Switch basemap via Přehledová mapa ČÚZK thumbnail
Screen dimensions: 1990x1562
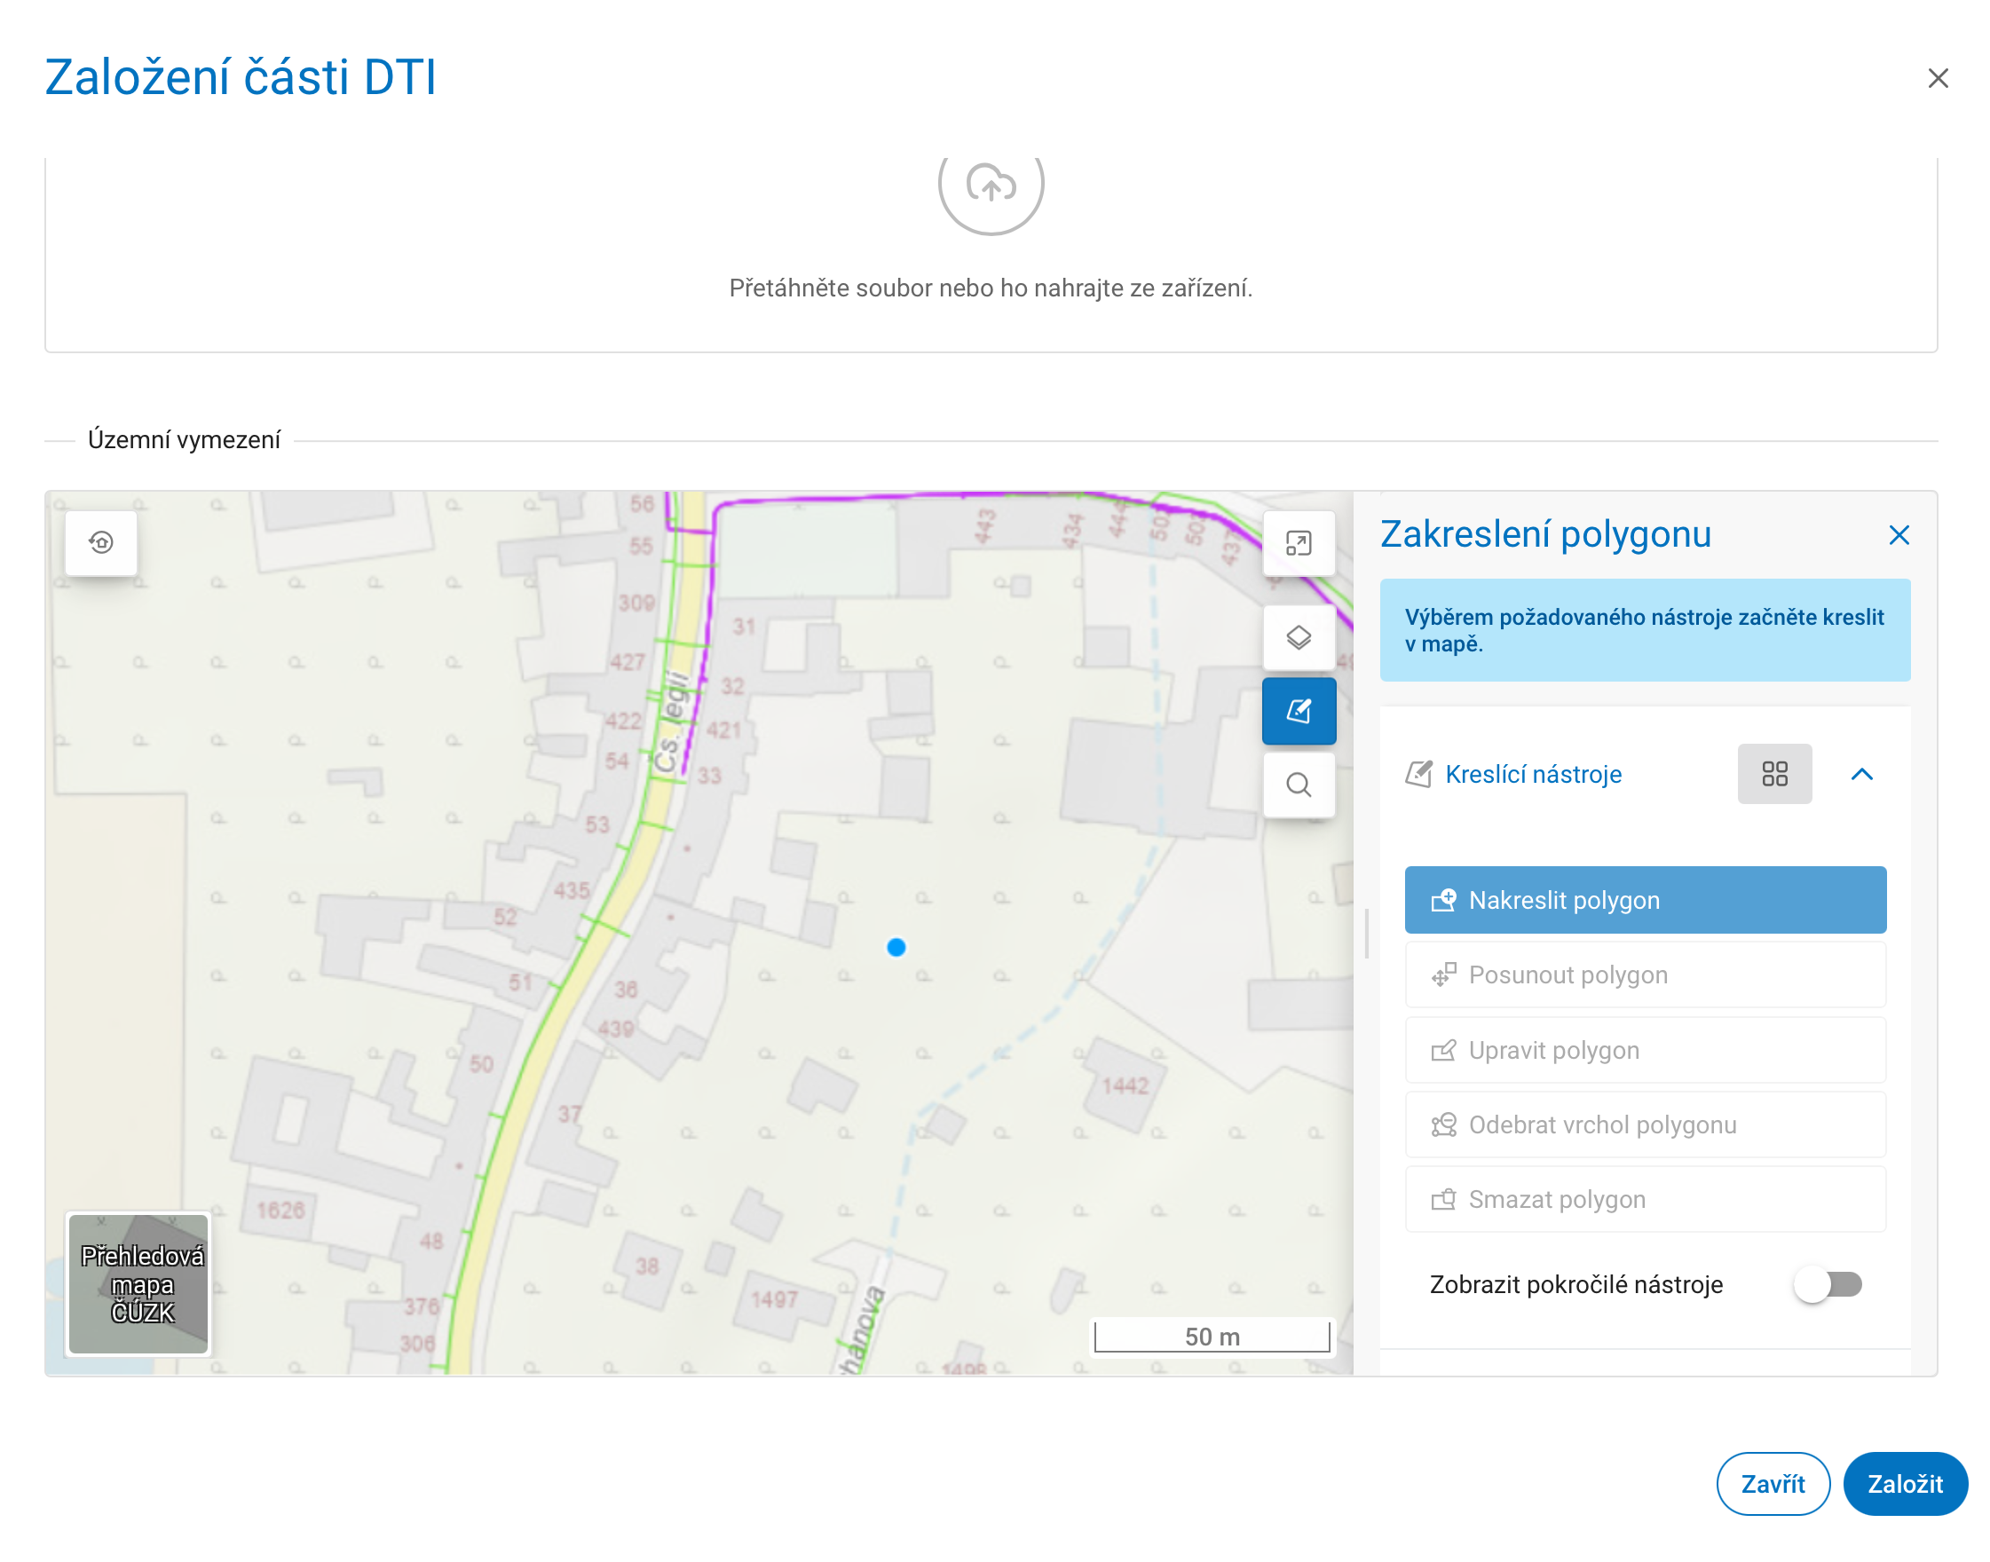[x=139, y=1284]
